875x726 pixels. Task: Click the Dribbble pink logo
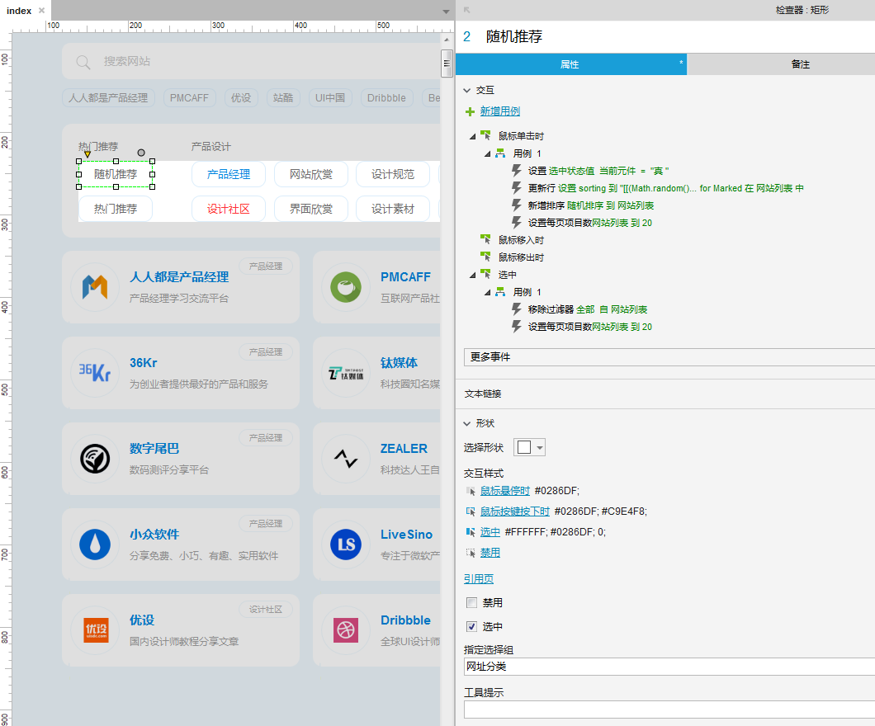[346, 630]
